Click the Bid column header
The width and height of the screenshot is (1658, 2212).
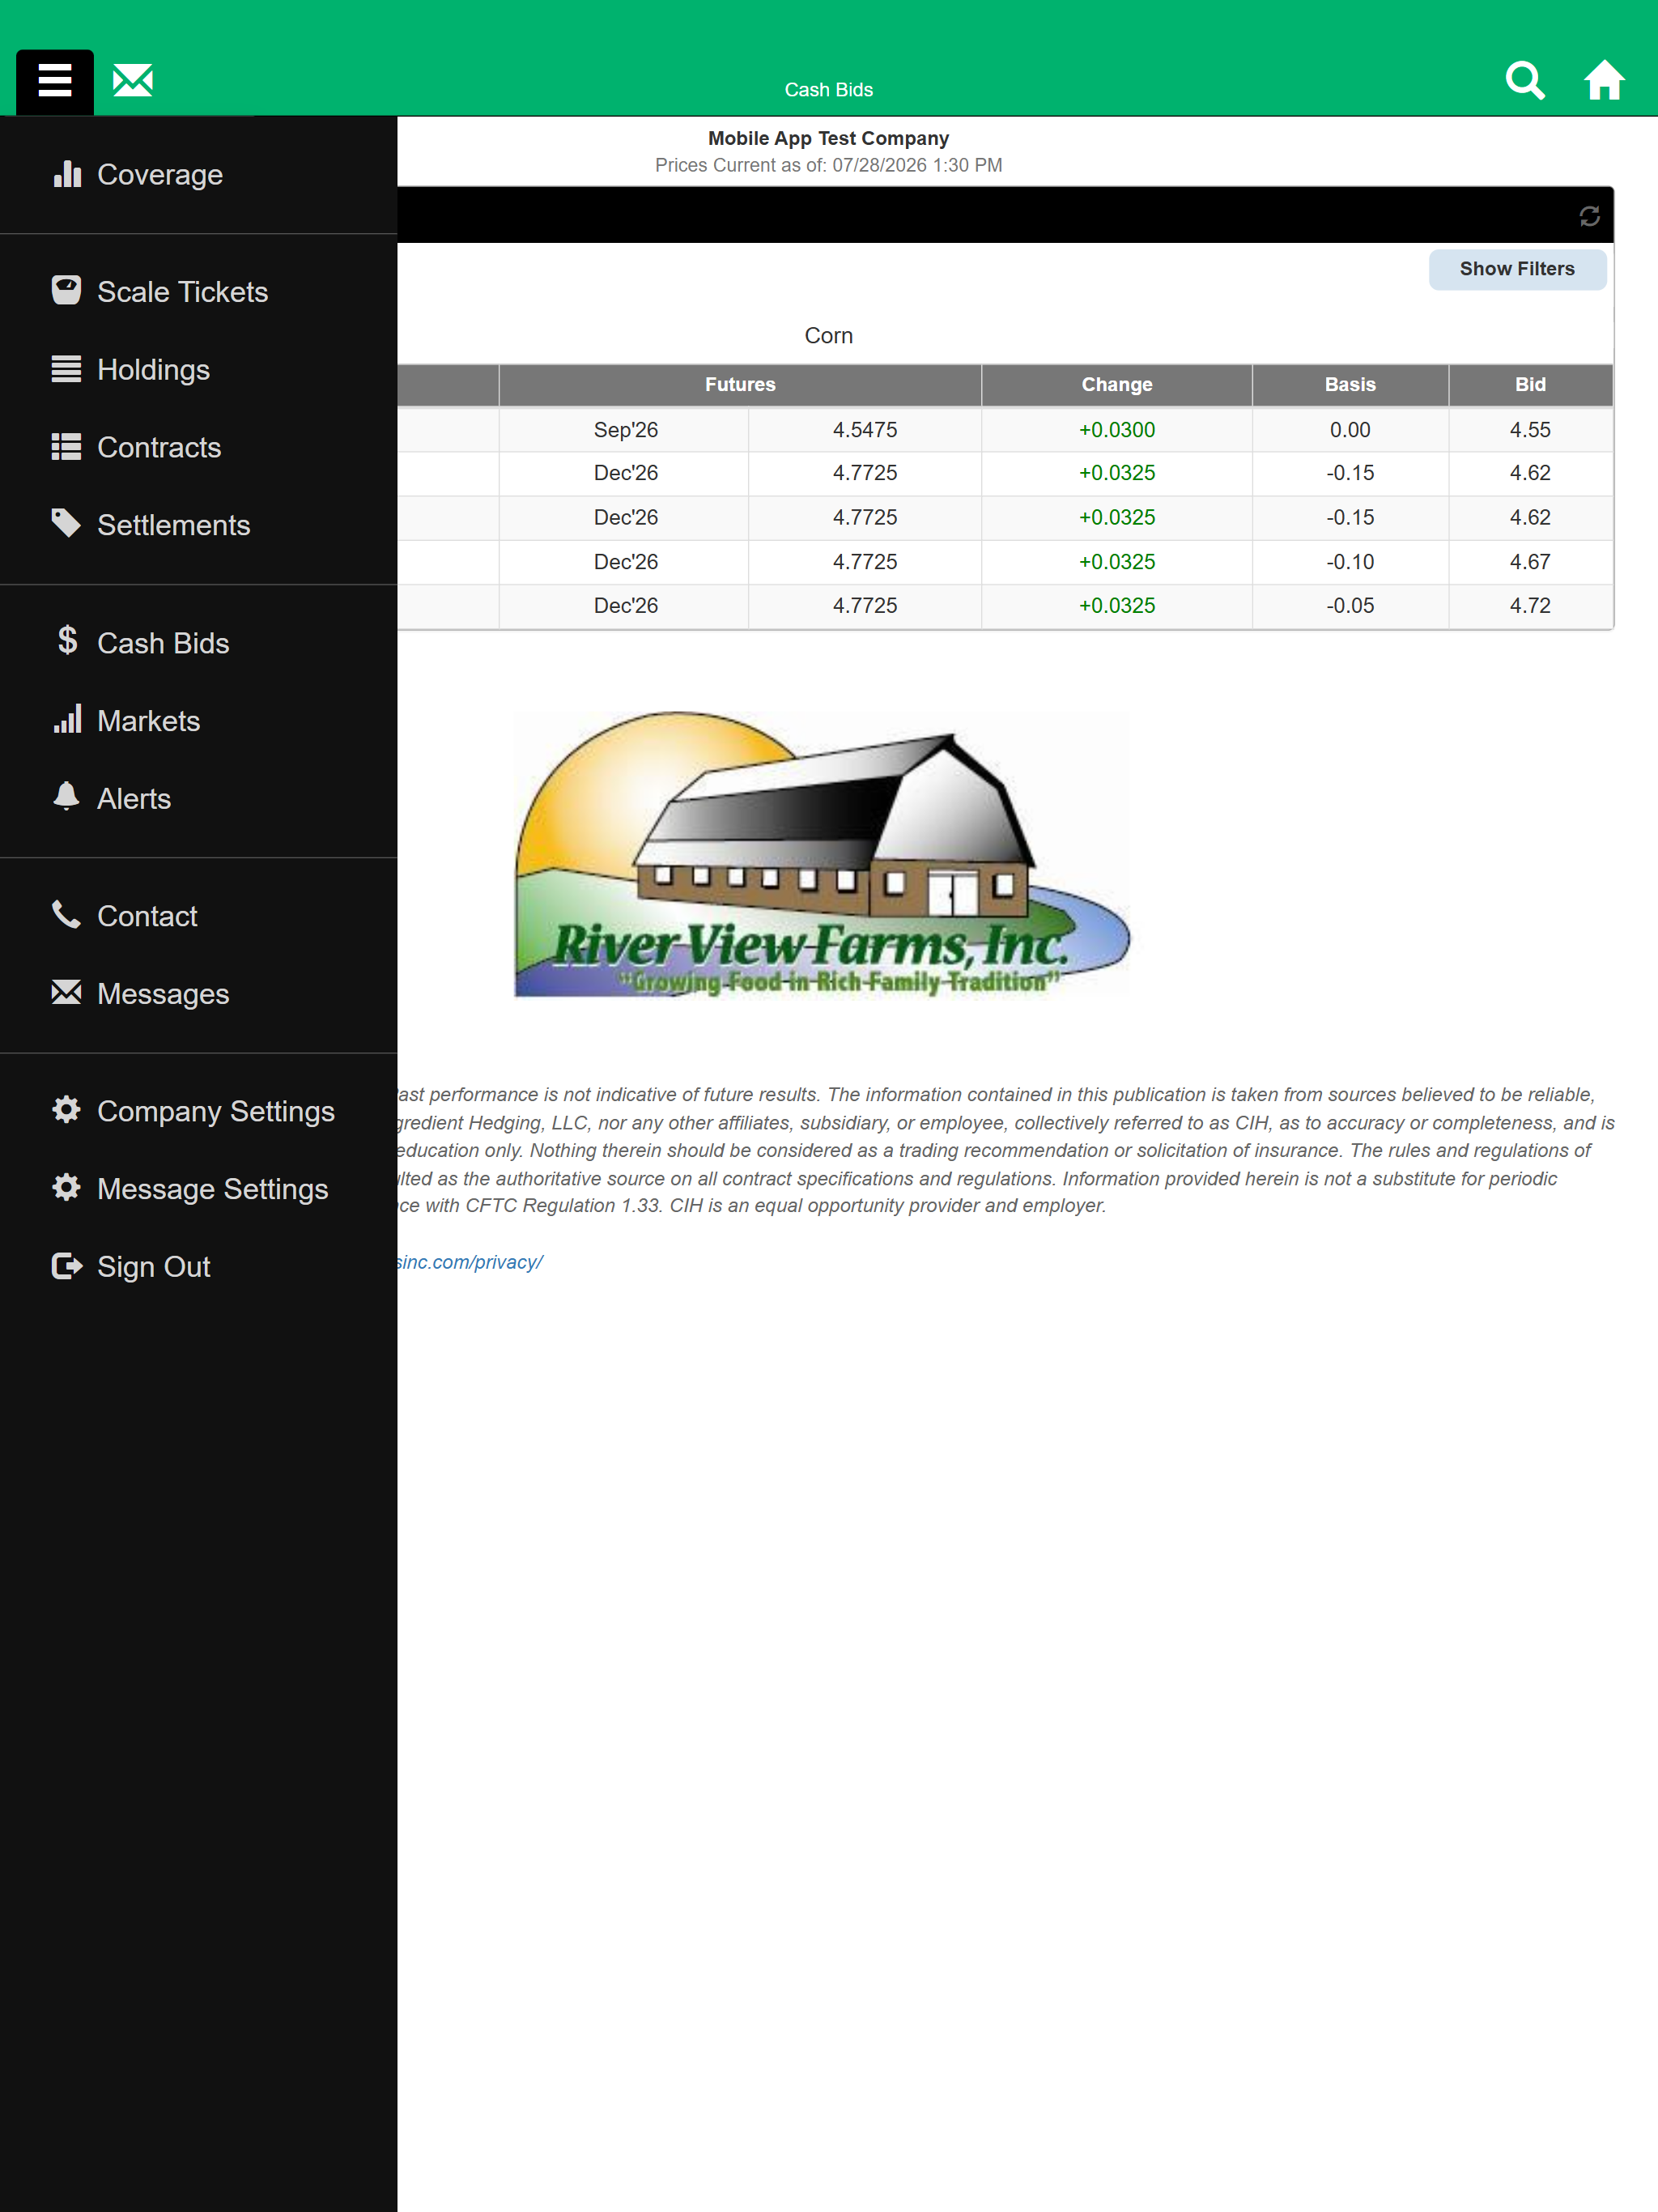pyautogui.click(x=1530, y=385)
